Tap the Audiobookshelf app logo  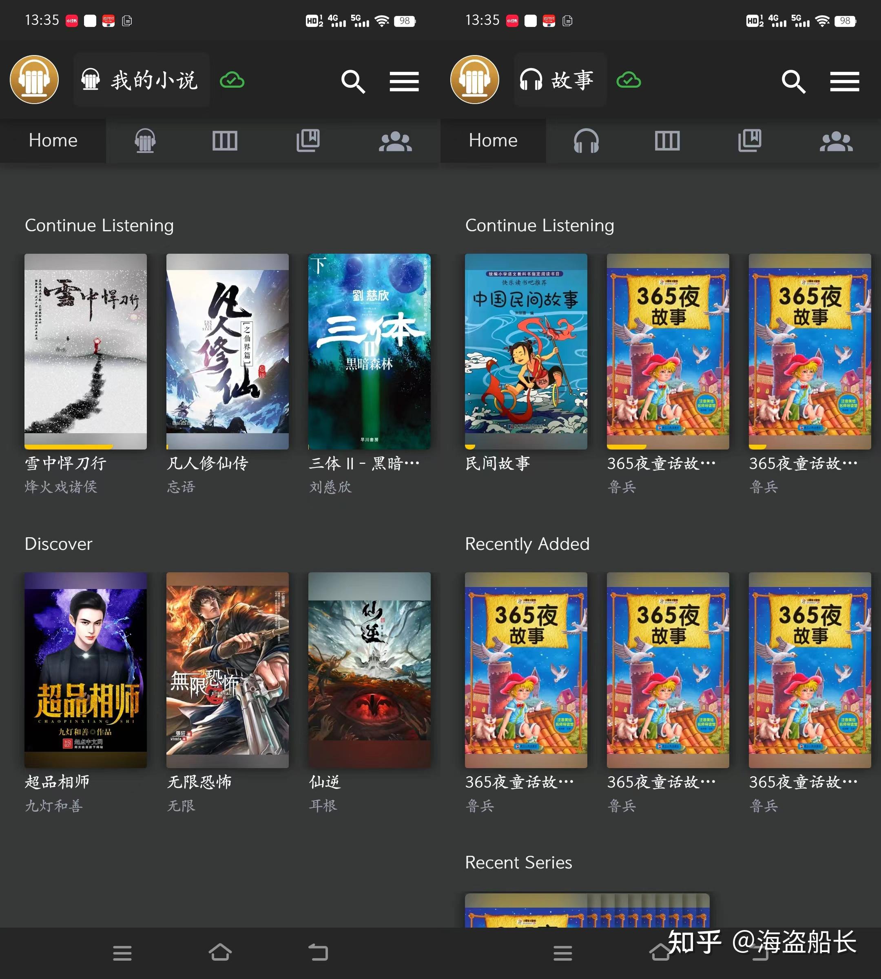coord(34,80)
